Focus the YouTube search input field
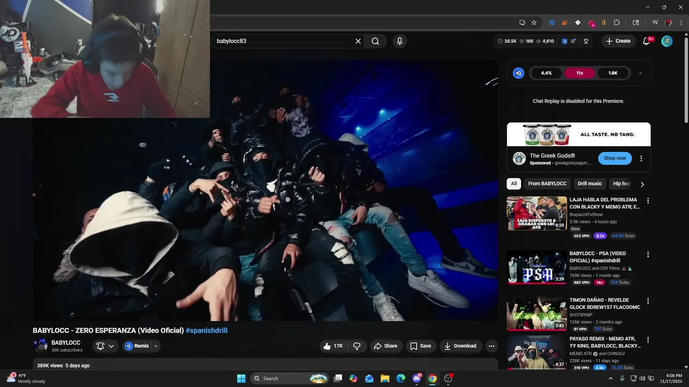This screenshot has width=689, height=387. [283, 41]
